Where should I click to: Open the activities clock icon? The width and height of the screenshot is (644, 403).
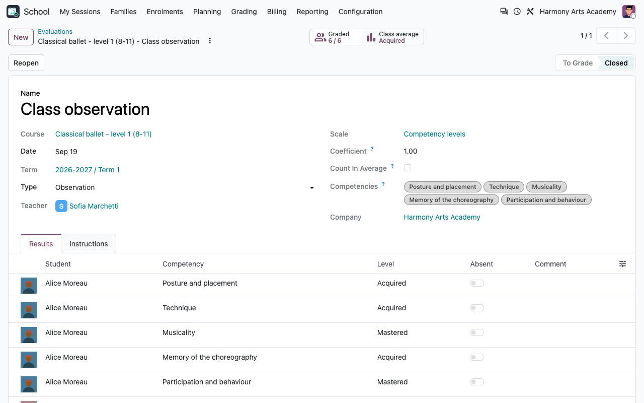click(517, 12)
